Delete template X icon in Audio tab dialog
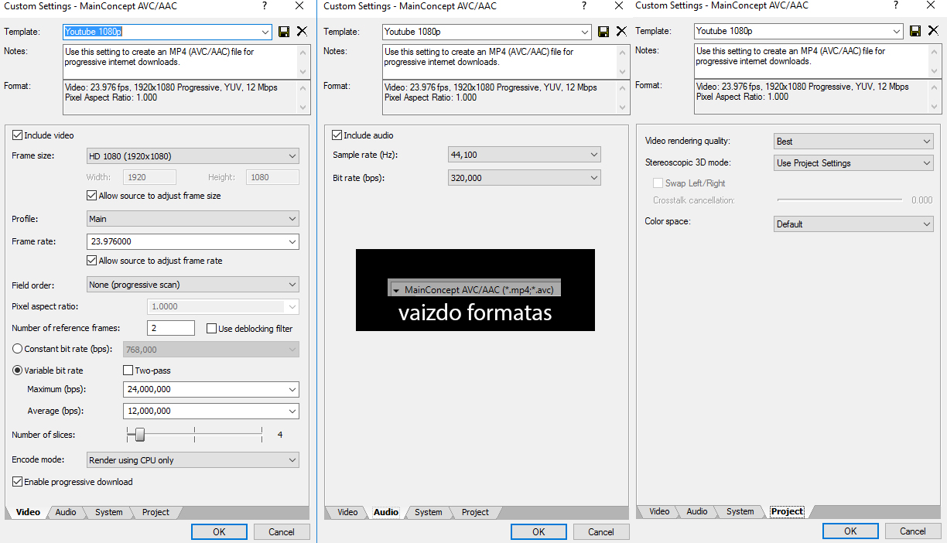Viewport: 947px width, 543px height. (621, 32)
